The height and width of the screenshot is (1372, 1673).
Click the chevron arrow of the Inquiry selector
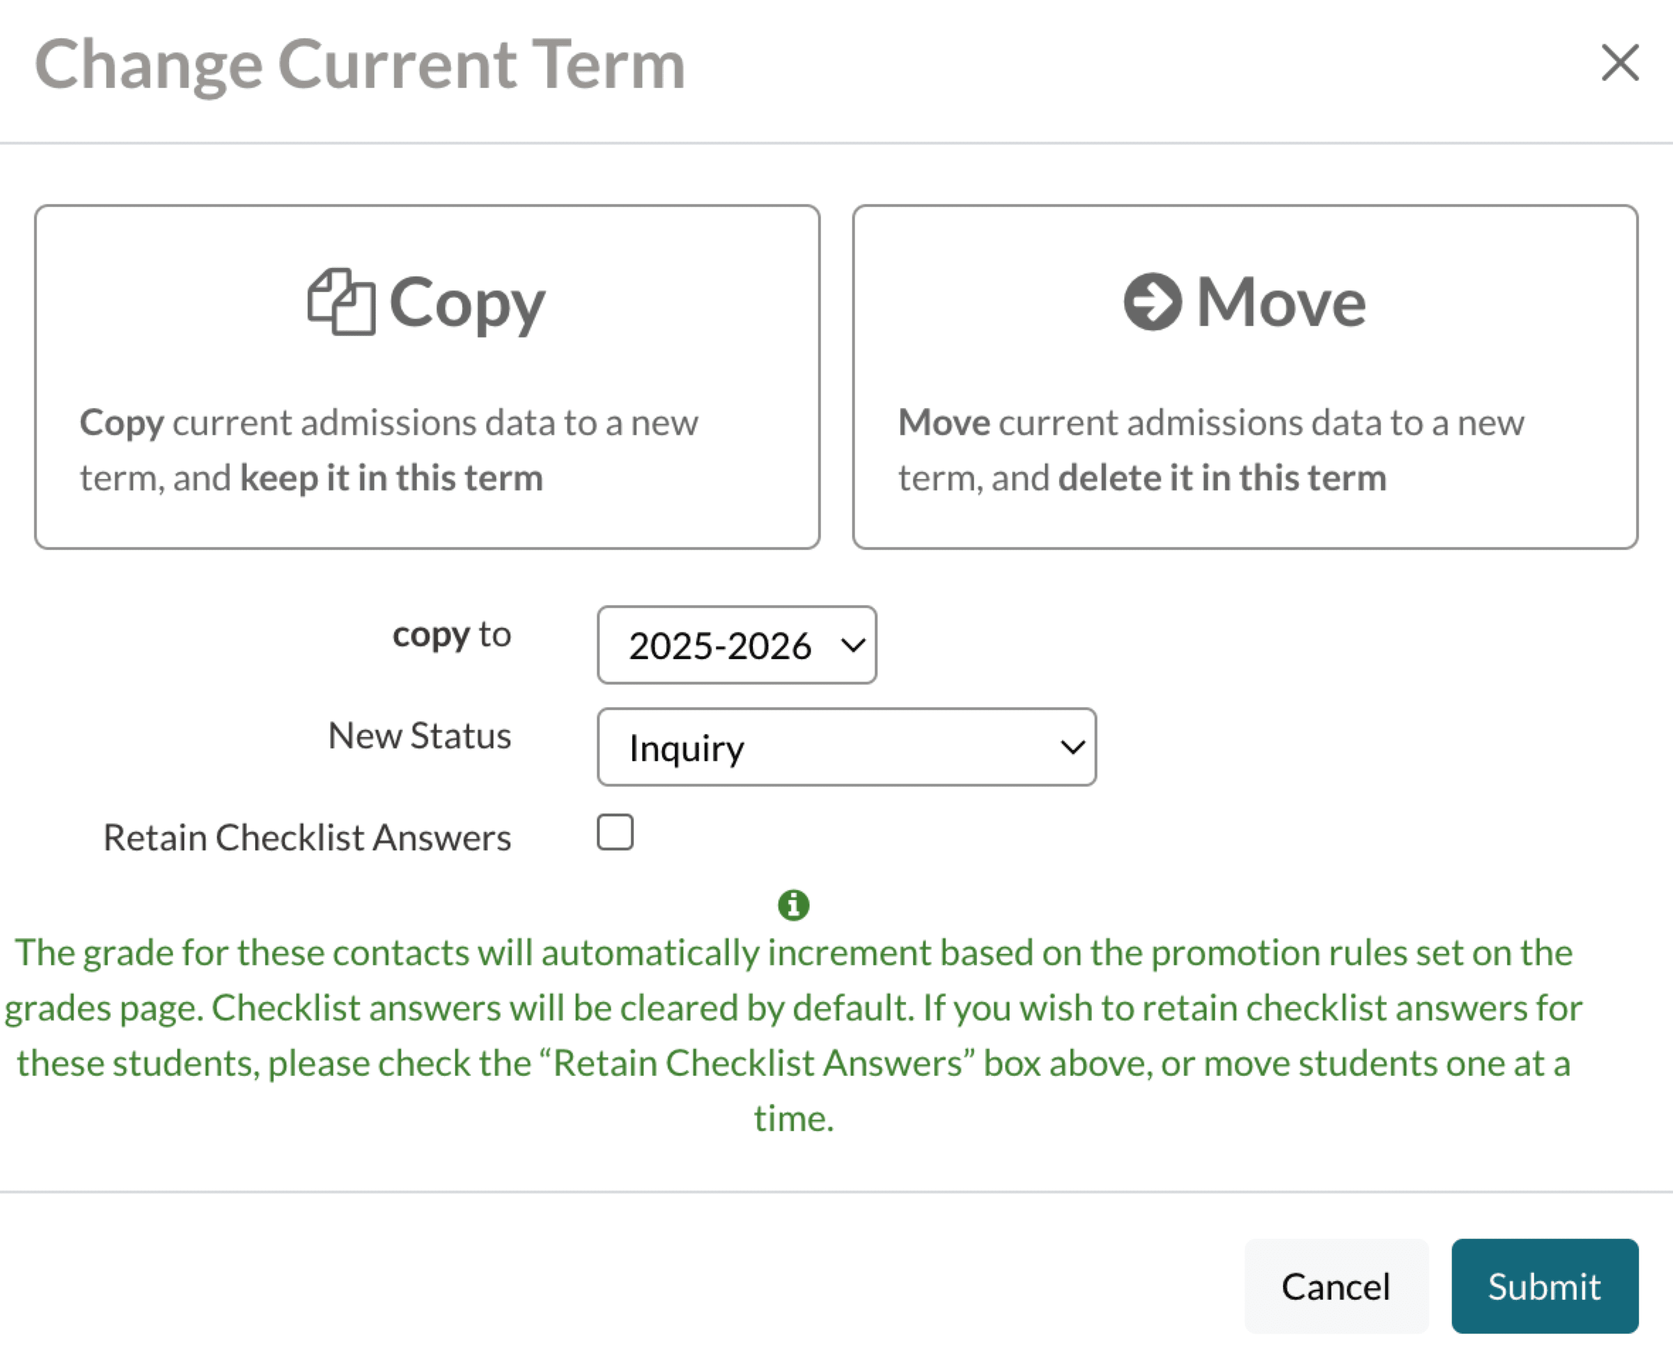[x=1072, y=747]
